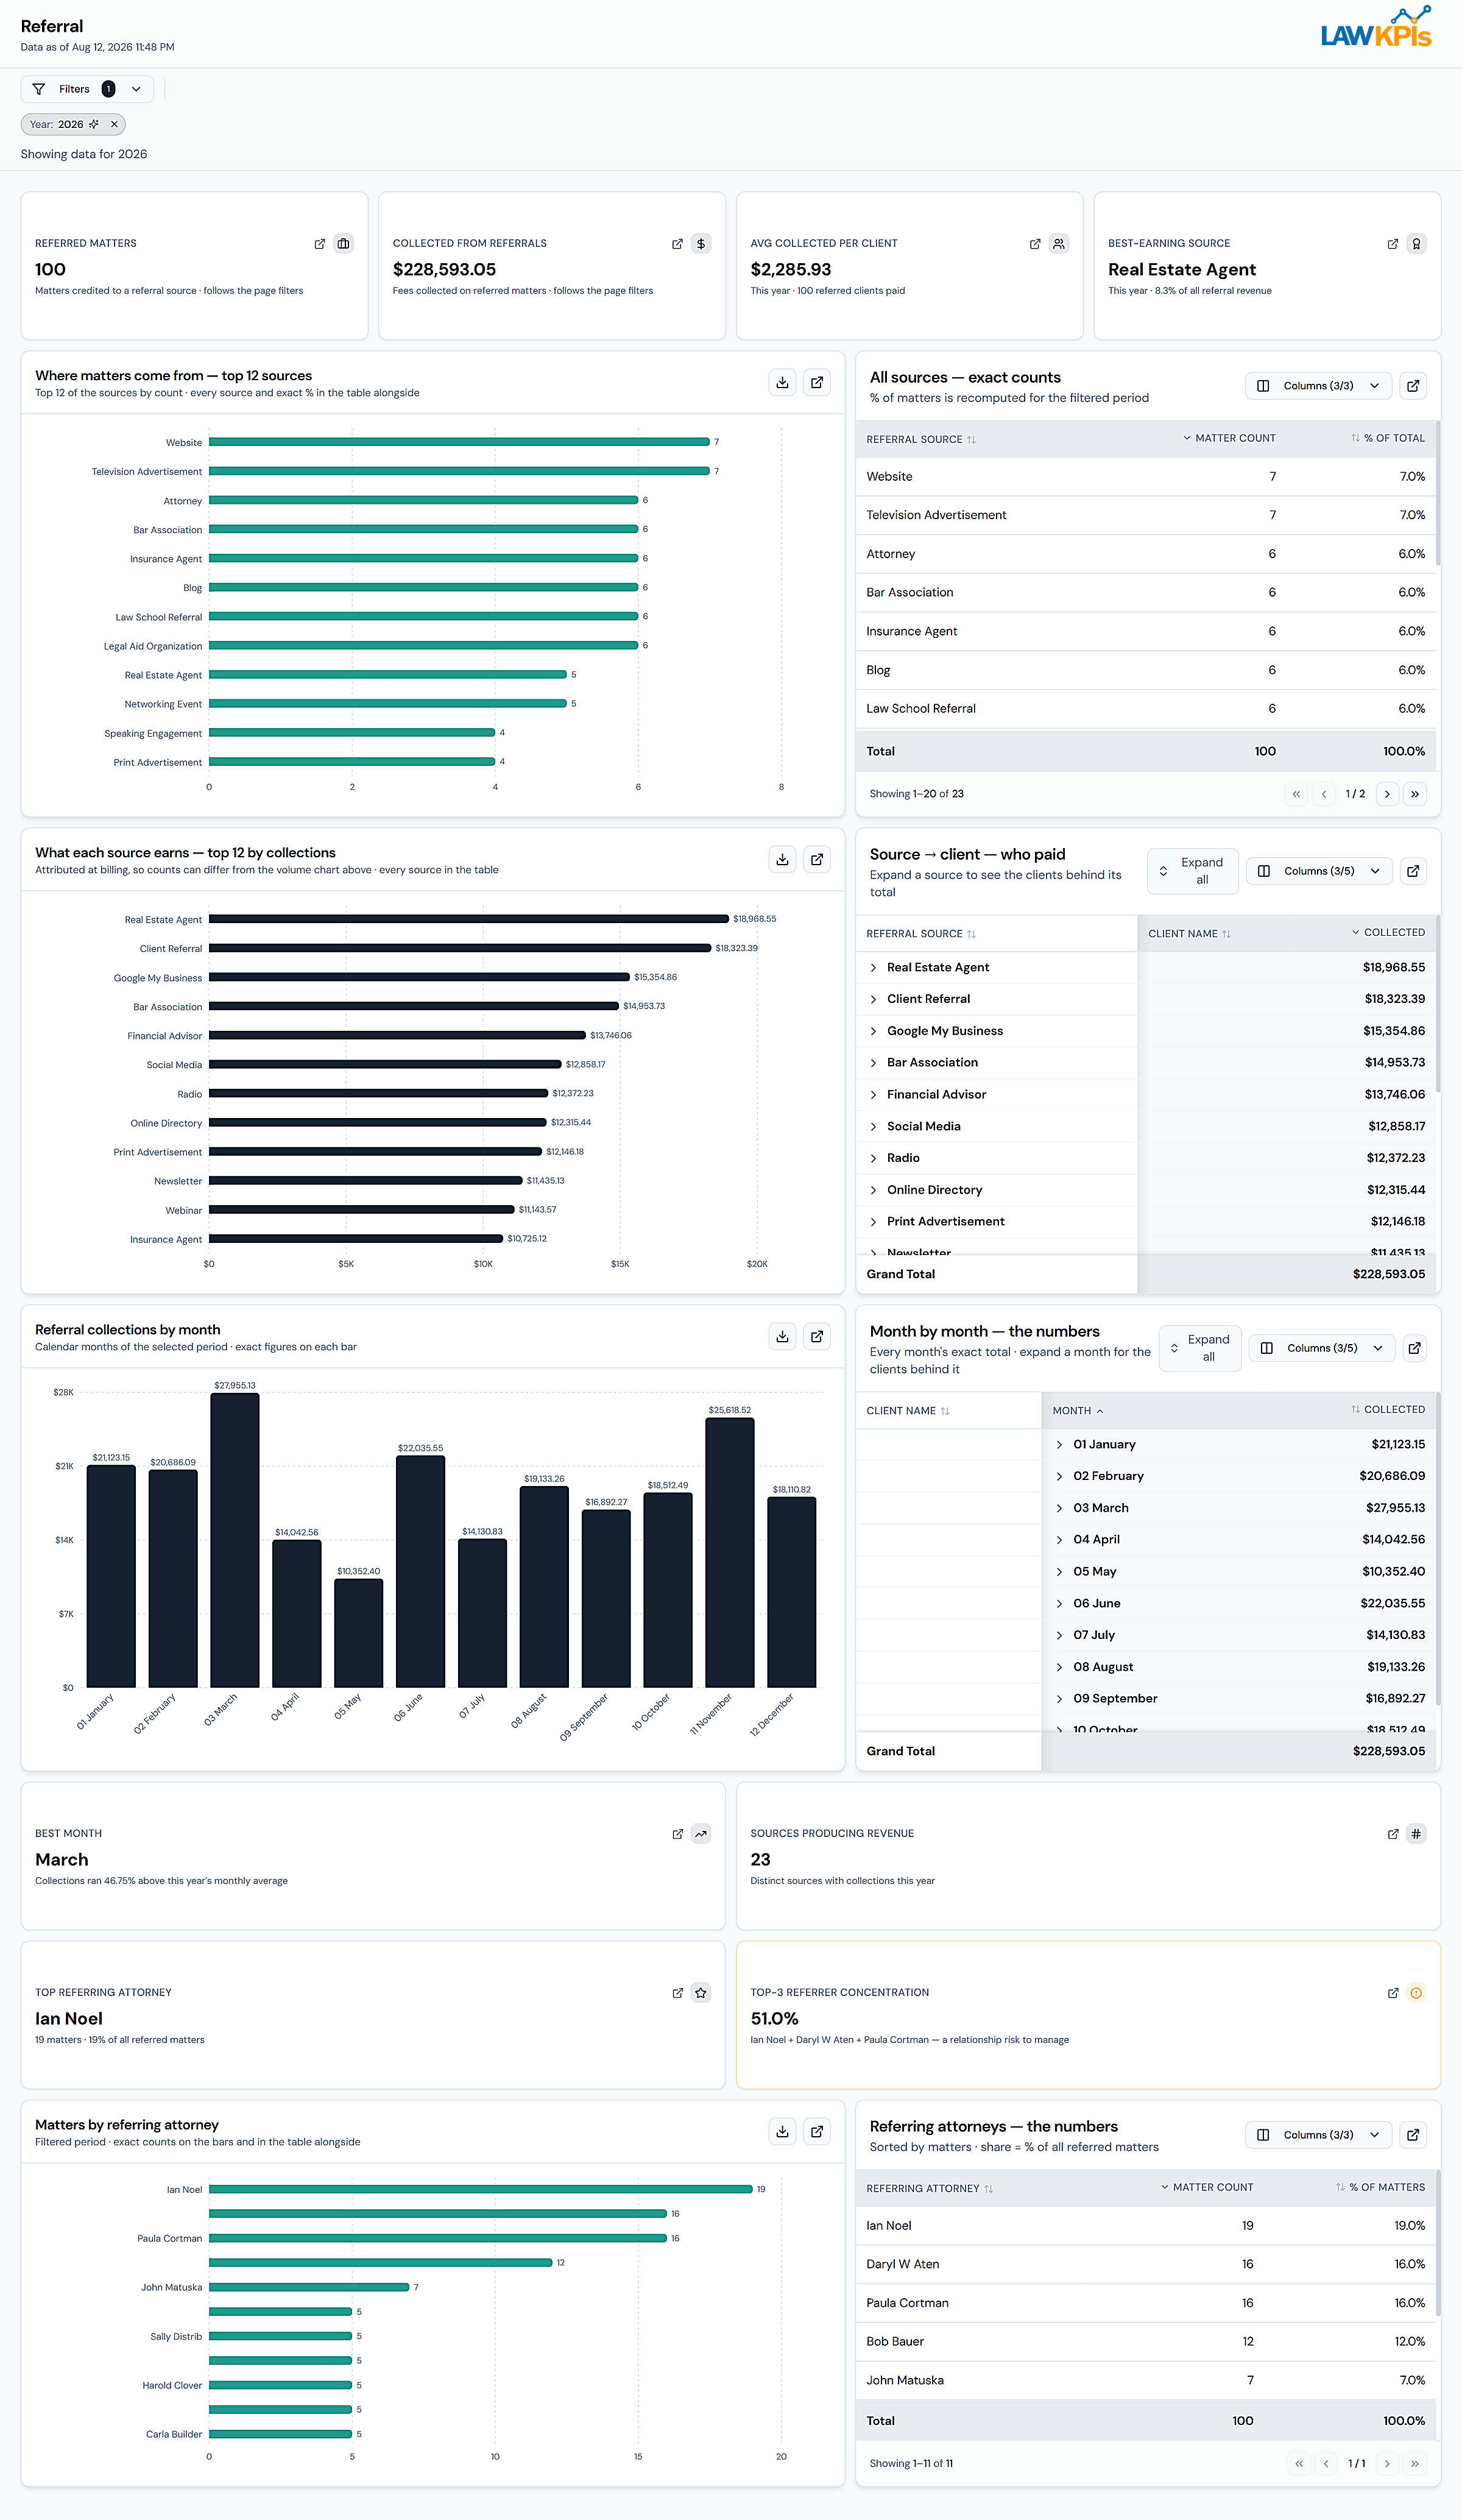The width and height of the screenshot is (1462, 2520).
Task: Expand the Google My Business source row
Action: (873, 1031)
